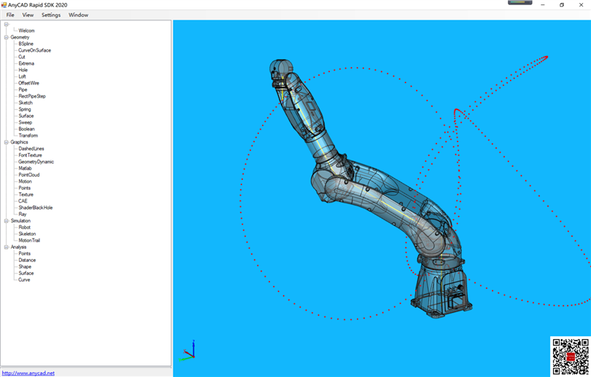
Task: Select Distance under Analysis
Action: coord(27,260)
